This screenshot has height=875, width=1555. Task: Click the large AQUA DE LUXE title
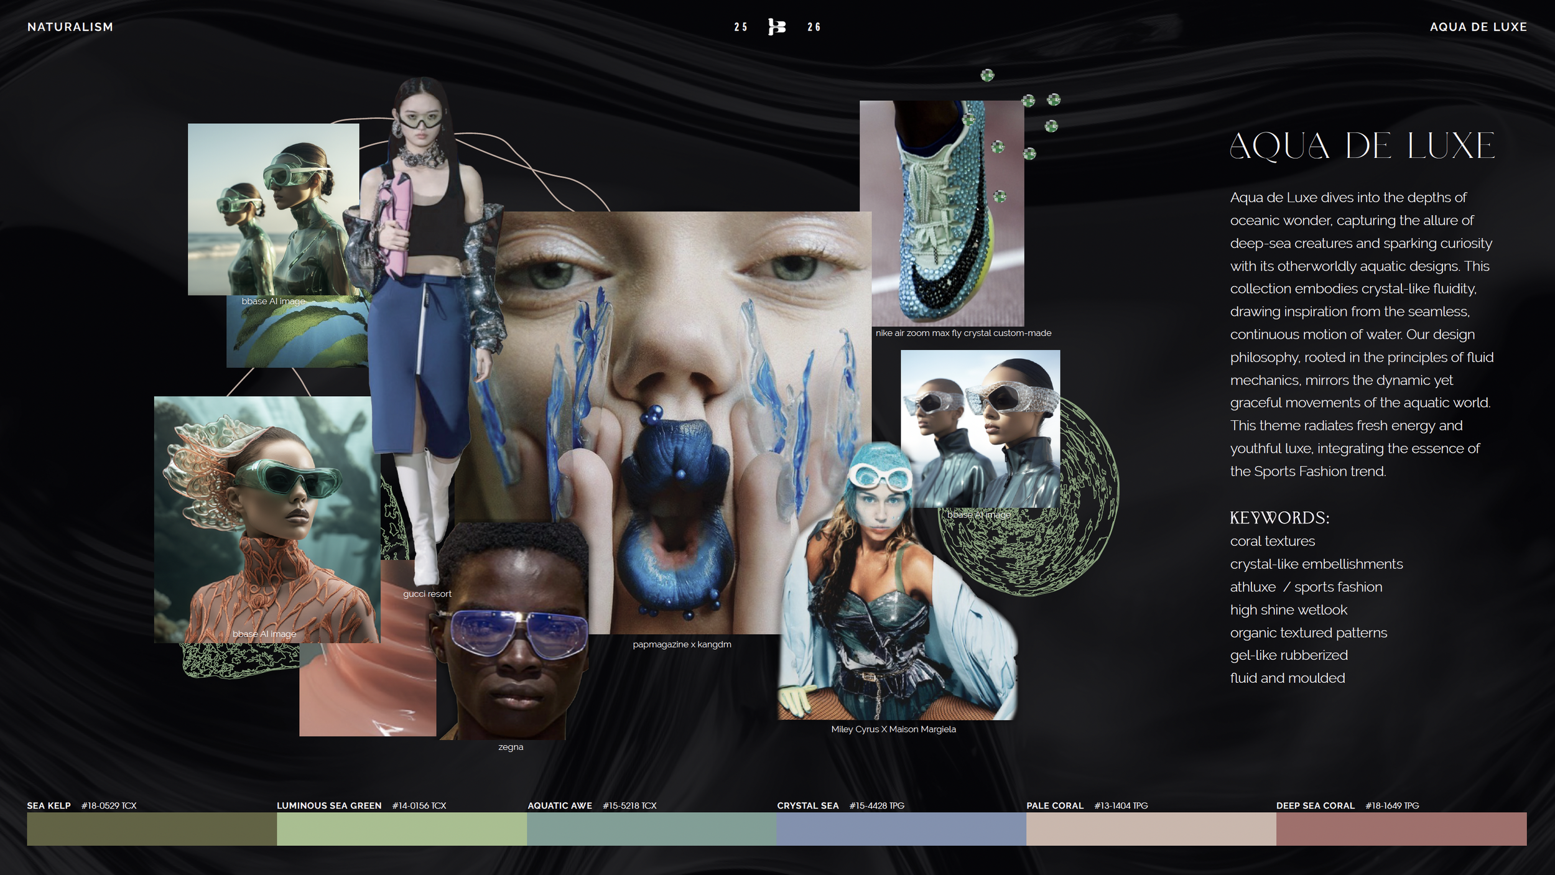click(x=1362, y=146)
